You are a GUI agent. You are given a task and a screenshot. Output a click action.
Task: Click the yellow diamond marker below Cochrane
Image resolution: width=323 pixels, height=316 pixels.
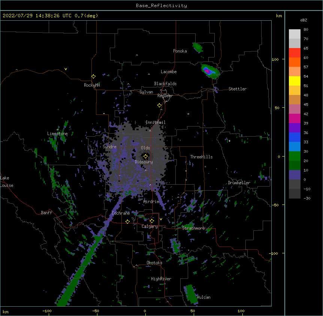(127, 221)
